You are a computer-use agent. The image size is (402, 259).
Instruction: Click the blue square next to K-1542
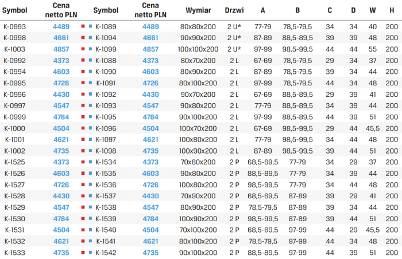(90, 252)
